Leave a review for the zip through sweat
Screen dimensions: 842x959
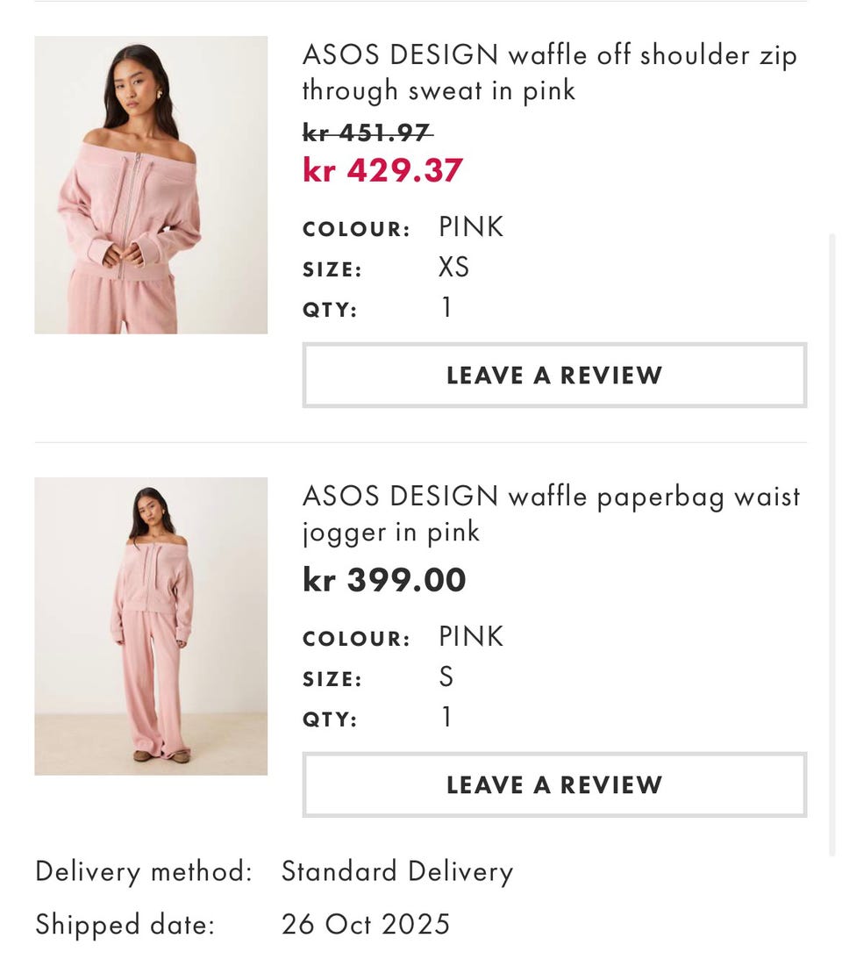pos(554,376)
